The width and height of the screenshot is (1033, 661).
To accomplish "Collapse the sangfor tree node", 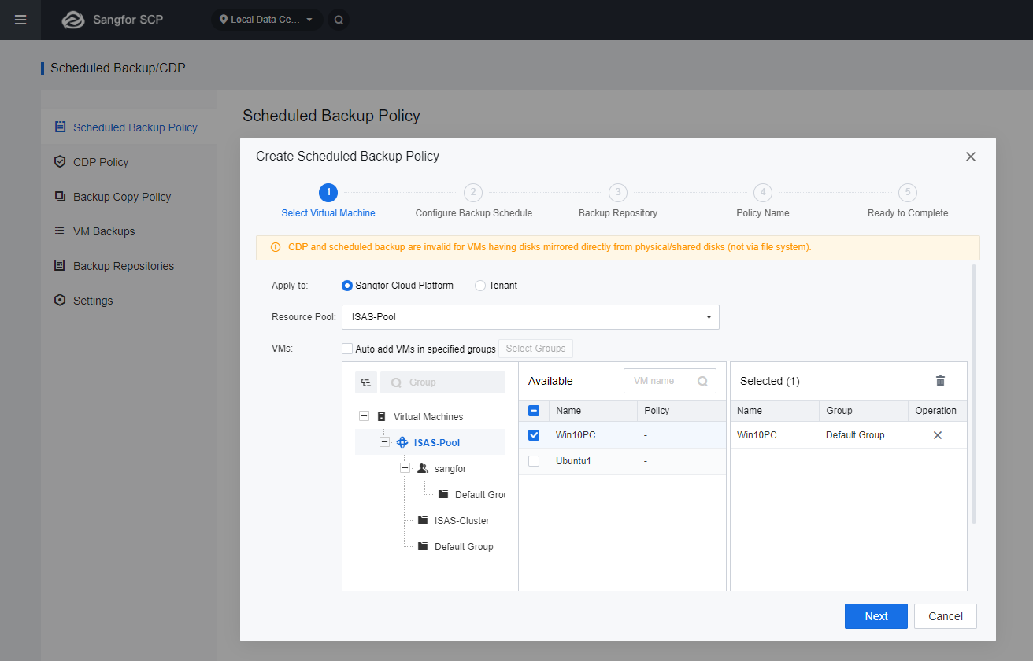I will [x=405, y=468].
